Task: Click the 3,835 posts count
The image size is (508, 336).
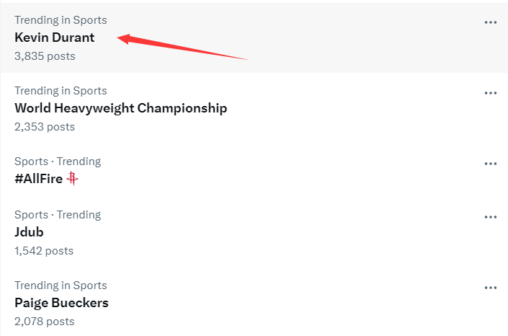Action: pos(45,56)
